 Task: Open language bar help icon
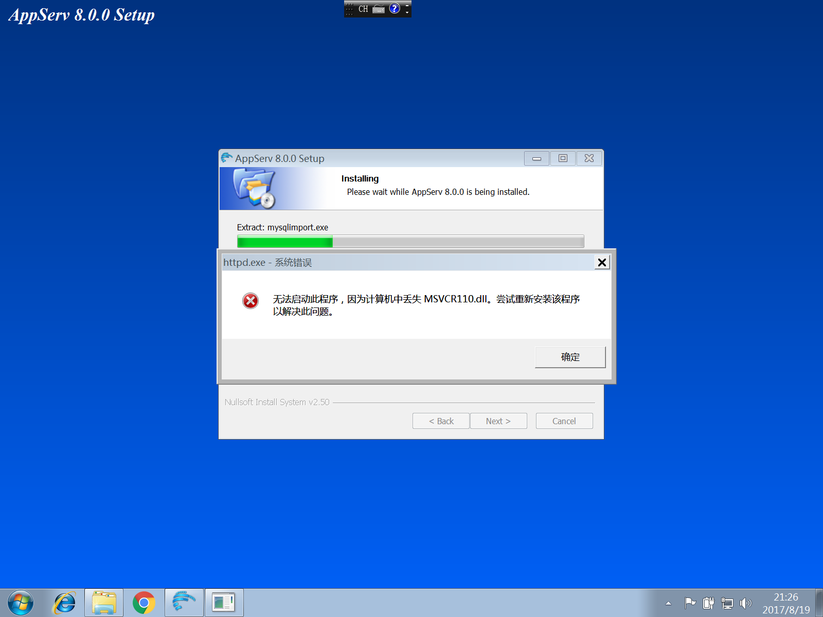(395, 8)
